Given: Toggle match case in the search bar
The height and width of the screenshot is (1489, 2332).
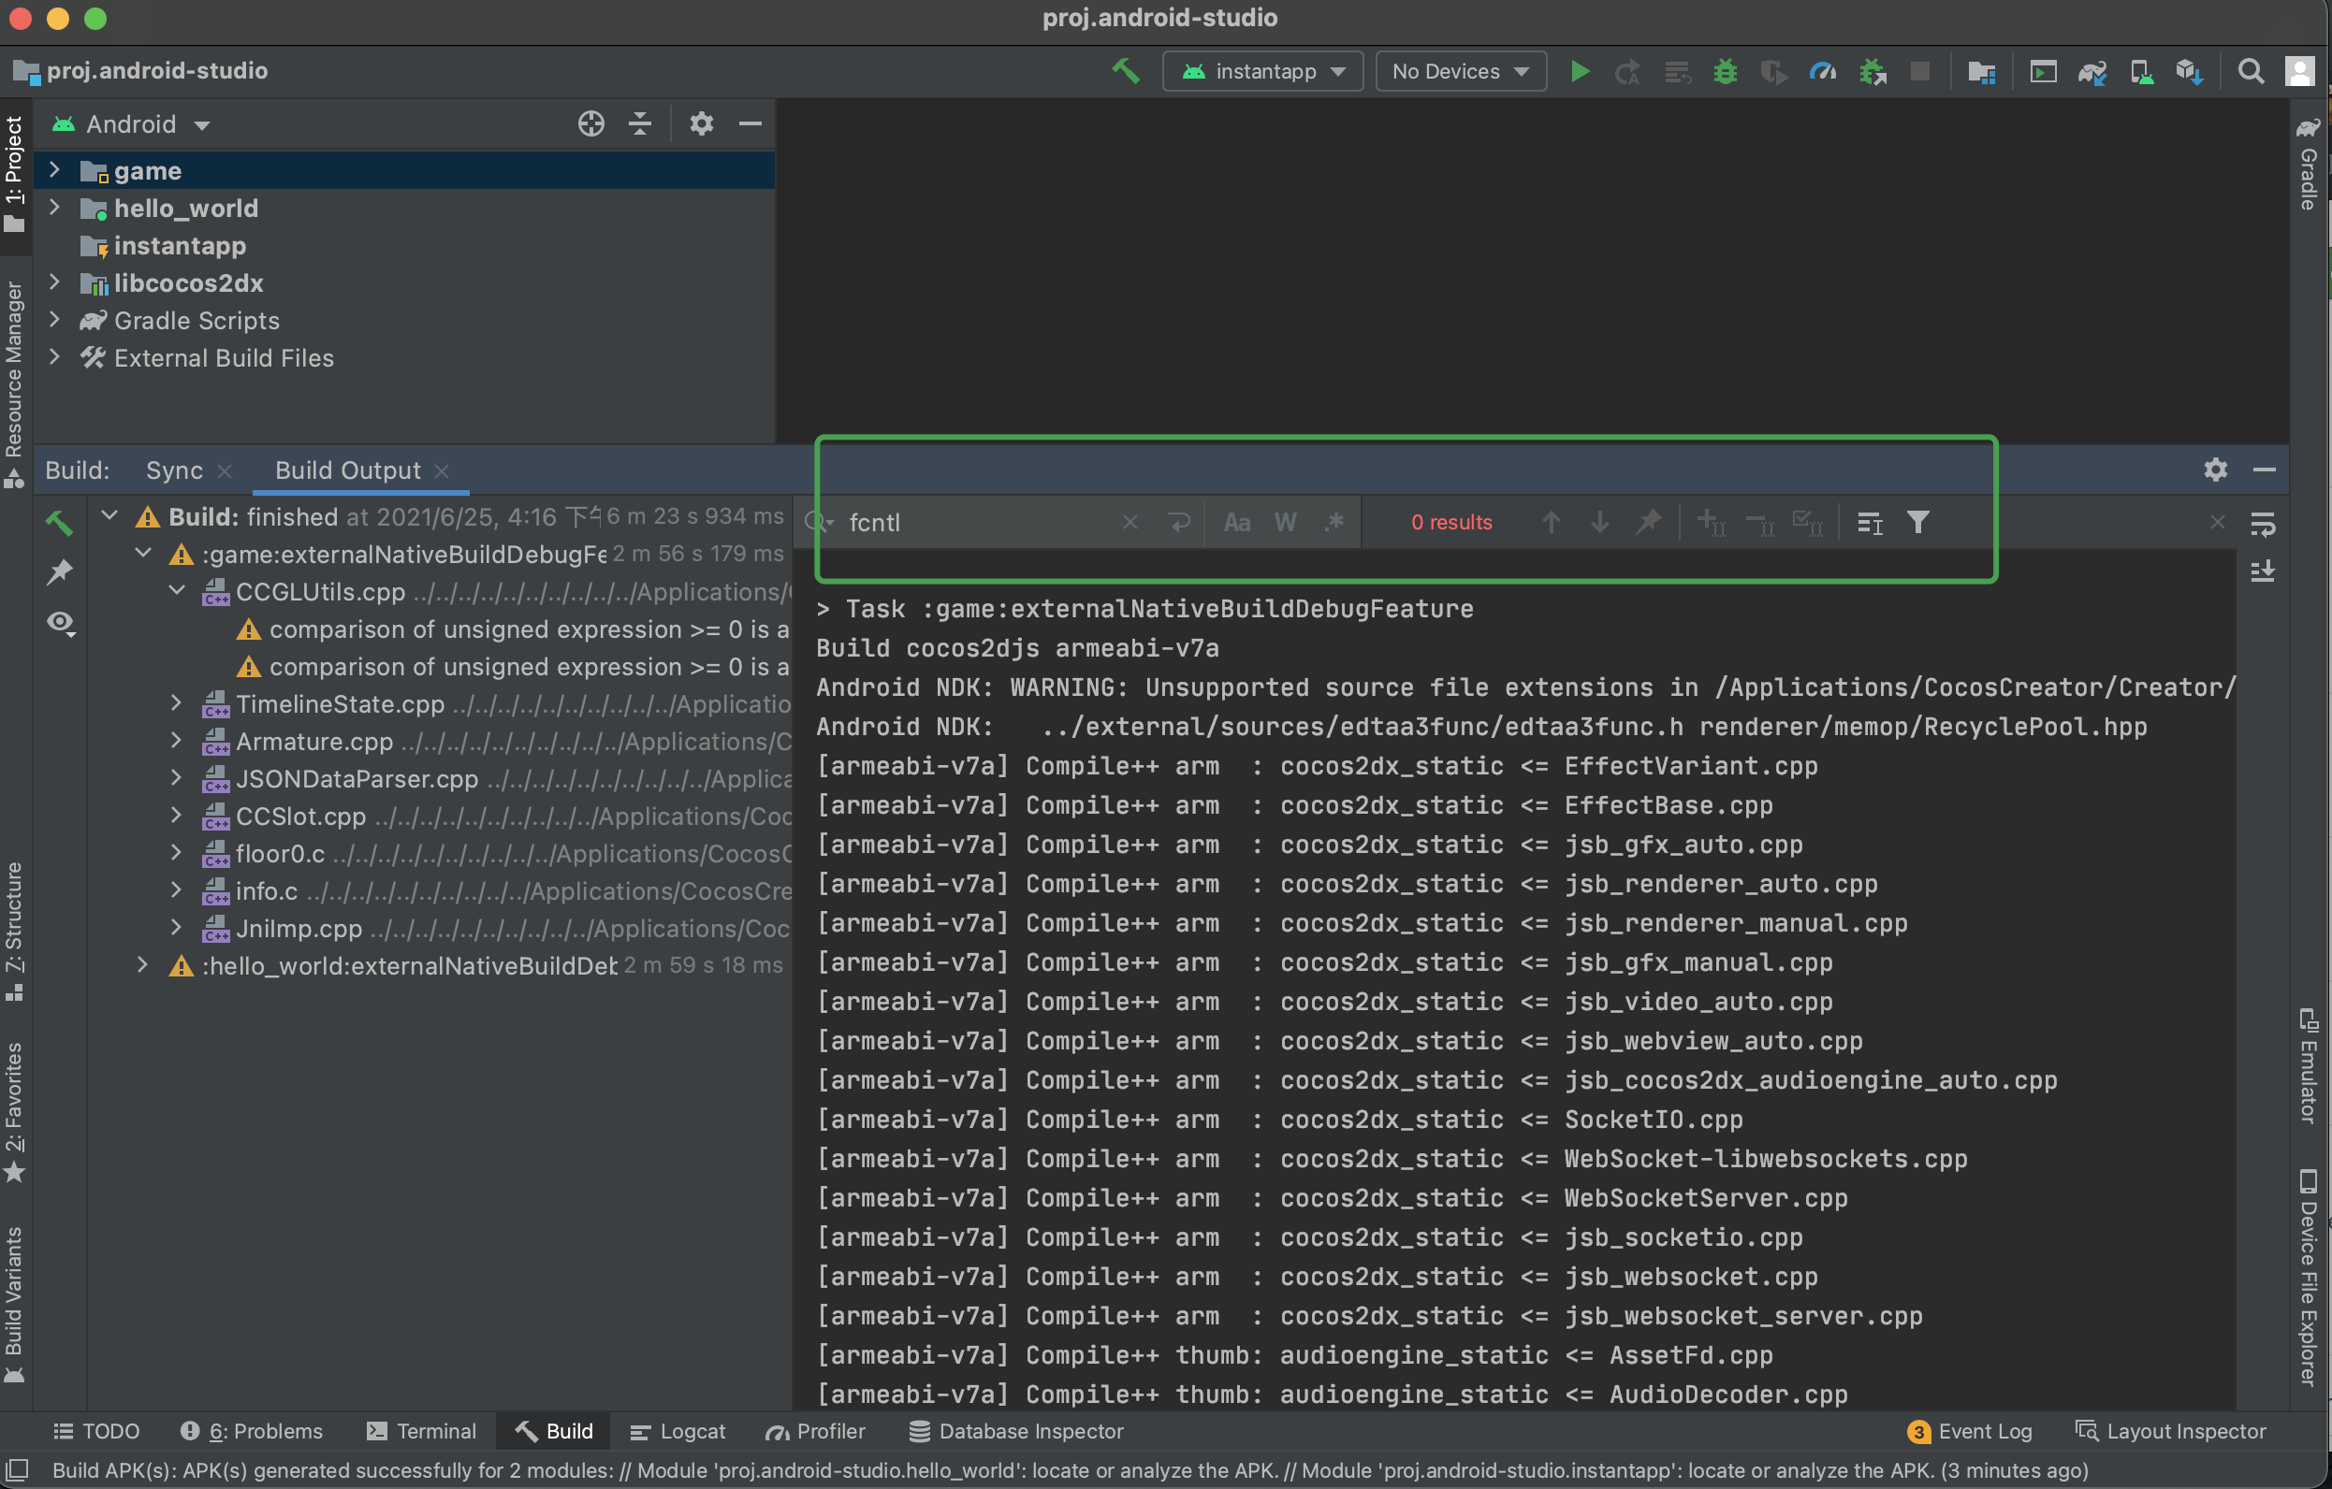Looking at the screenshot, I should pyautogui.click(x=1237, y=522).
